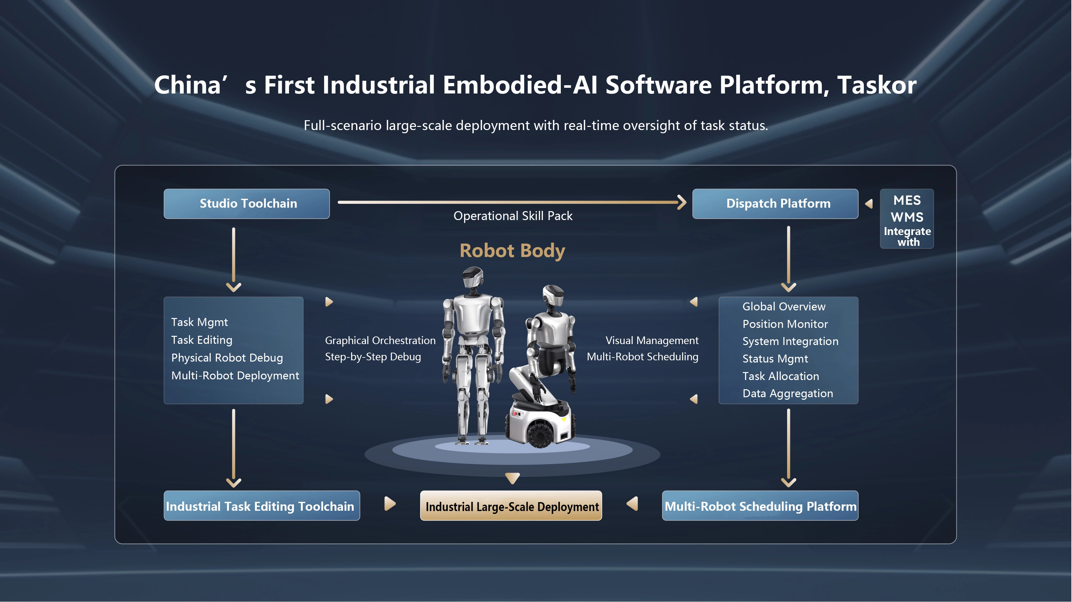Click the slide title mentioning Taskor
The width and height of the screenshot is (1072, 602).
pyautogui.click(x=535, y=85)
